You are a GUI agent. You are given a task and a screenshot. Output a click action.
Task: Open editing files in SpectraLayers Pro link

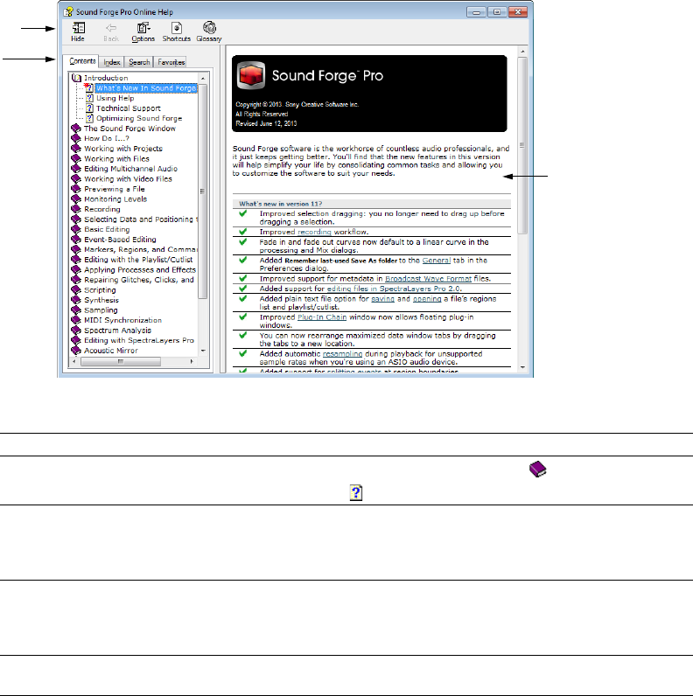coord(394,289)
